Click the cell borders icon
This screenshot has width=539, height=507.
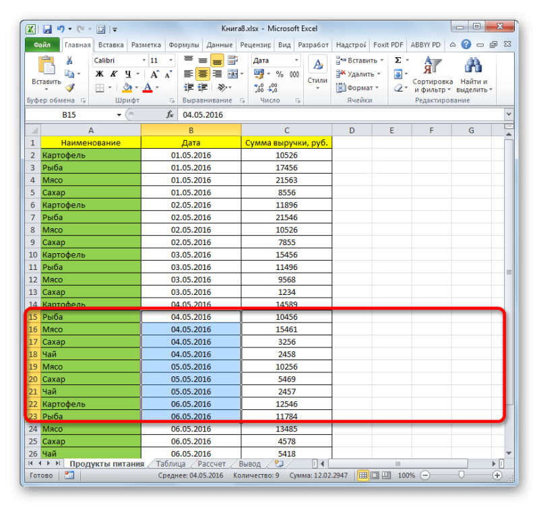tap(100, 88)
